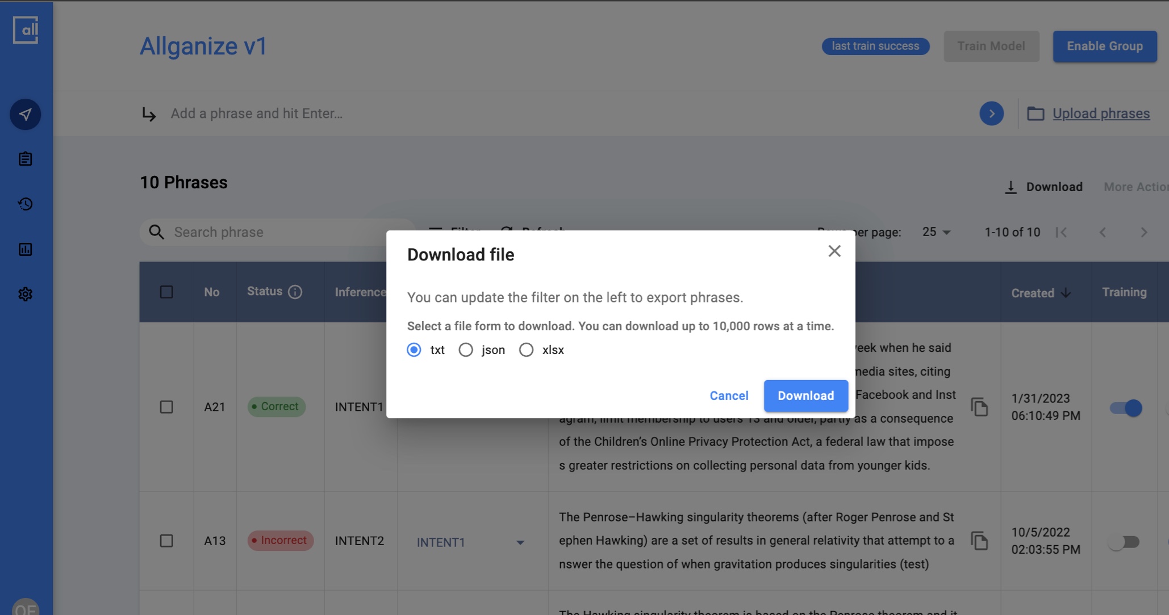The image size is (1169, 615).
Task: Open the settings gear in sidebar
Action: (x=25, y=294)
